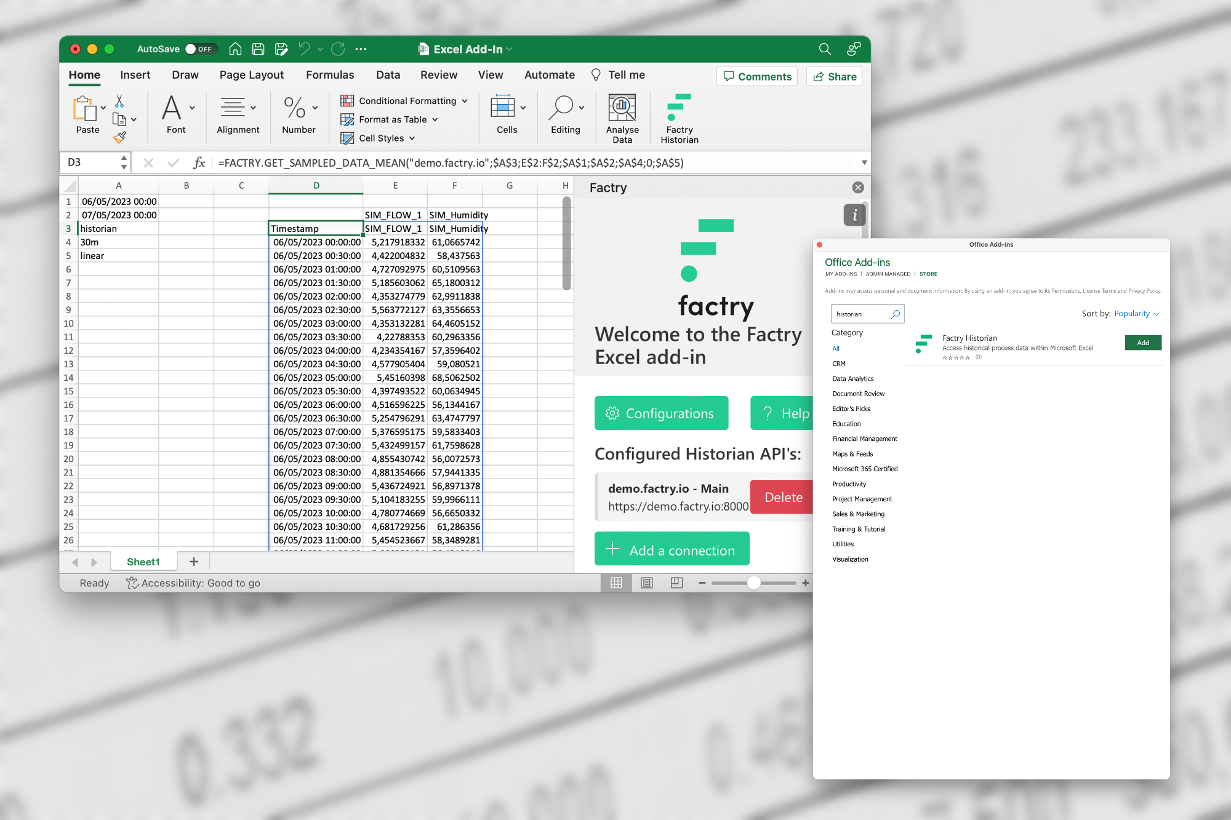This screenshot has height=820, width=1231.
Task: Open the Undo history dropdown arrow
Action: coord(320,49)
